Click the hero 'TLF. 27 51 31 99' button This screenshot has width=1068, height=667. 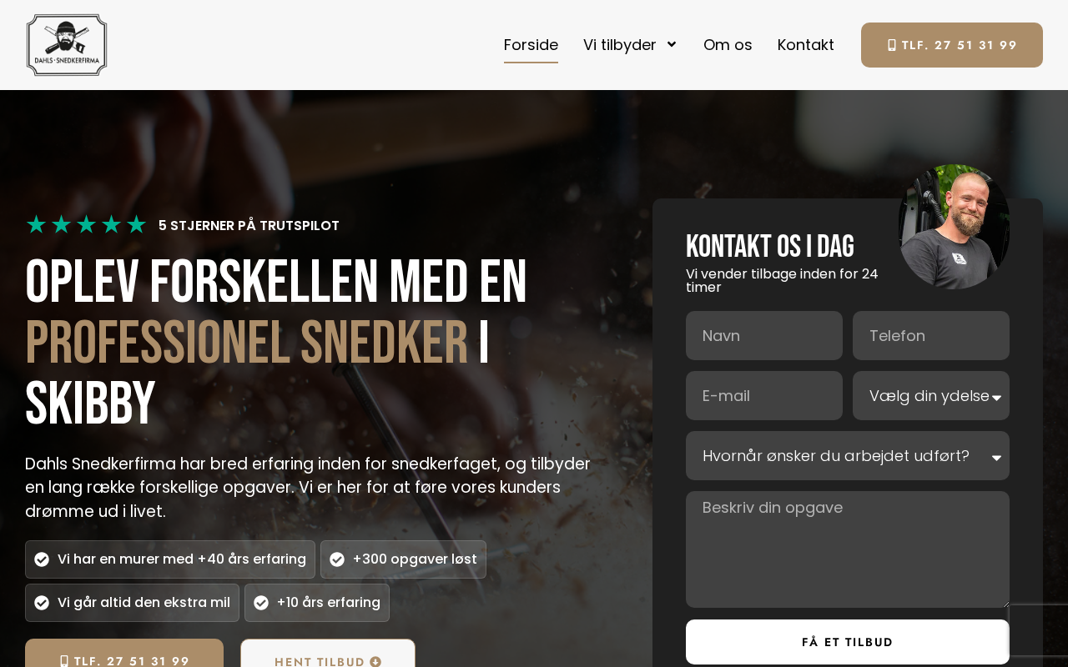point(124,654)
